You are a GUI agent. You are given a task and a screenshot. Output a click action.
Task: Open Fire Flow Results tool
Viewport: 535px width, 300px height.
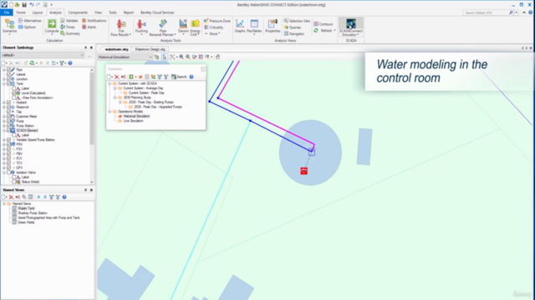pos(120,27)
